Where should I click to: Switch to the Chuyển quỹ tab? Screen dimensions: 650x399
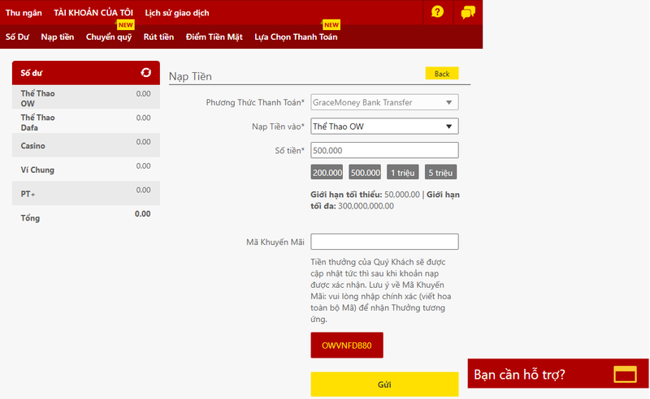click(109, 36)
